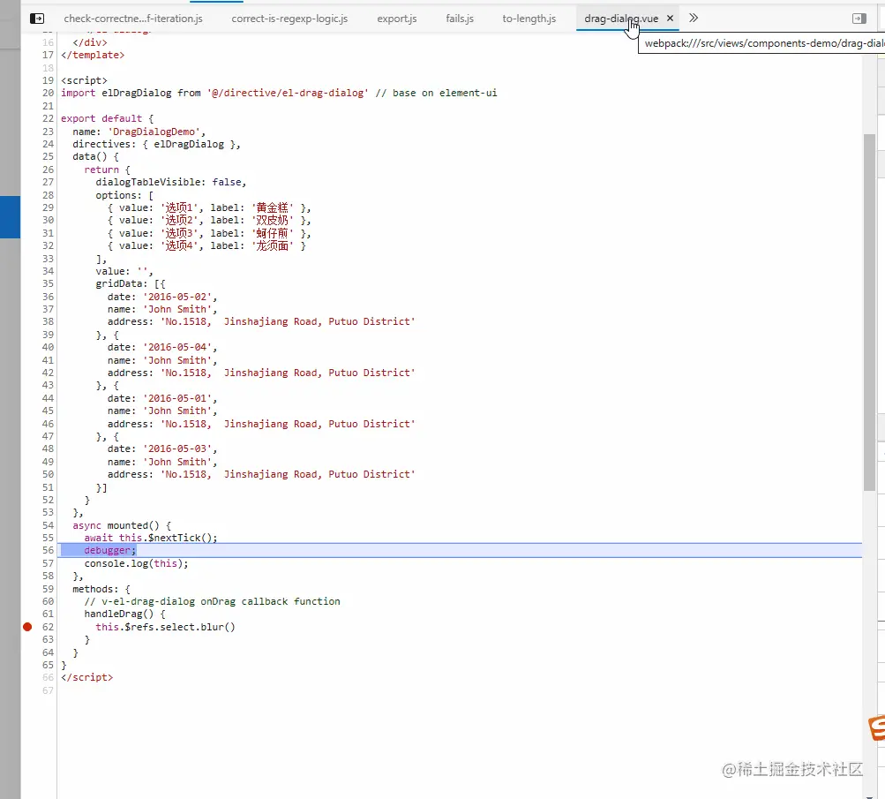Click the v-el-drag-dialog onDrag comment
The height and width of the screenshot is (799, 885).
coord(213,601)
